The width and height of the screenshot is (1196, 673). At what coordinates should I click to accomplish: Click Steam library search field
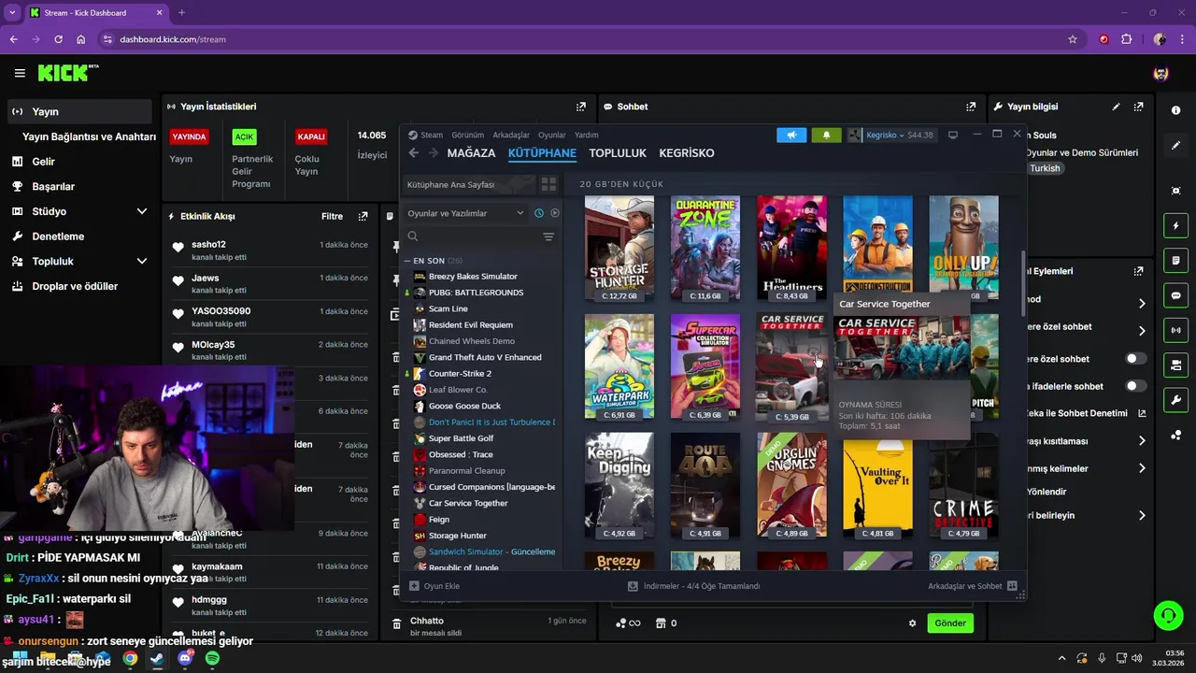[x=471, y=236]
